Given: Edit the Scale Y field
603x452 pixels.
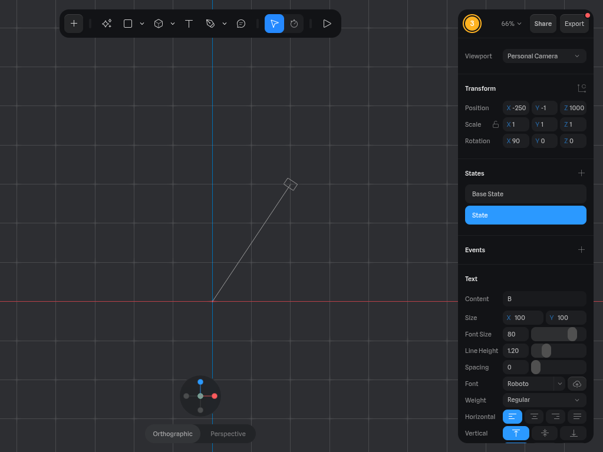Looking at the screenshot, I should (x=545, y=124).
